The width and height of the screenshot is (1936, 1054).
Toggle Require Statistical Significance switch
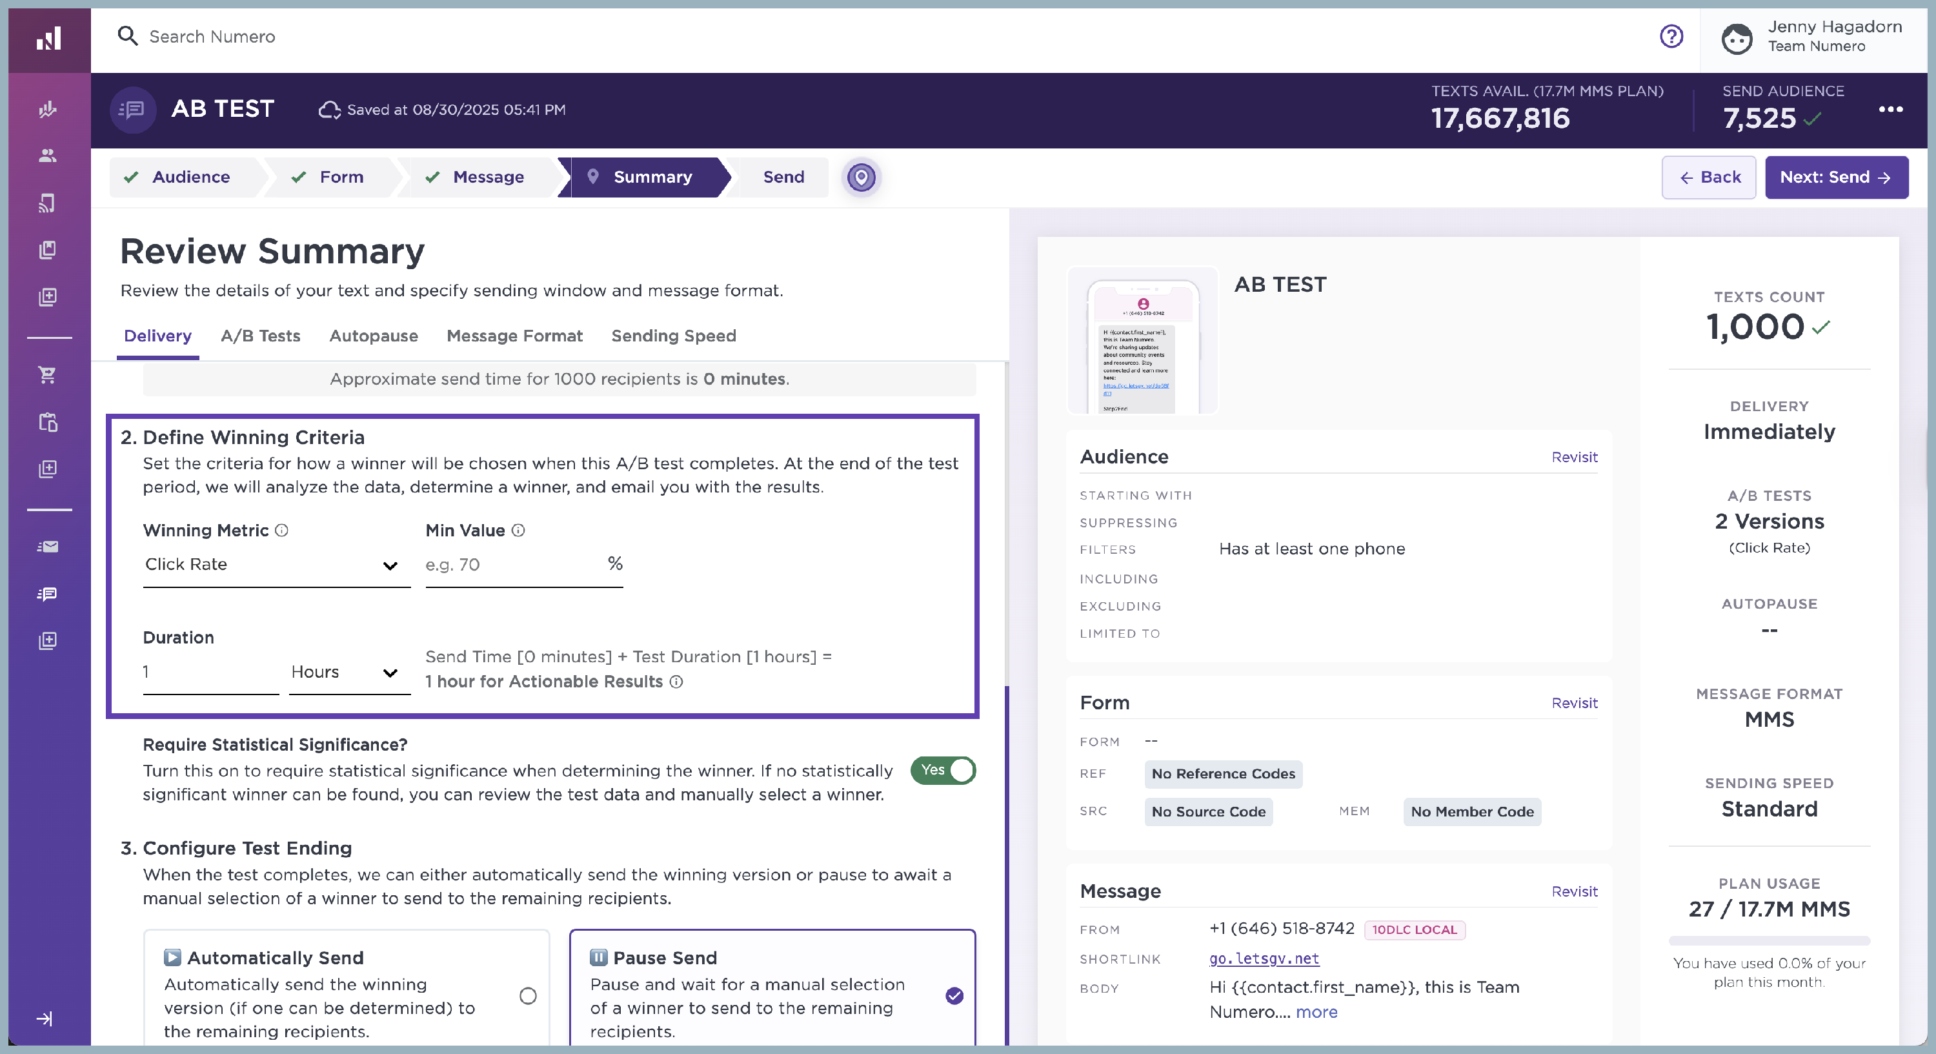pos(942,770)
